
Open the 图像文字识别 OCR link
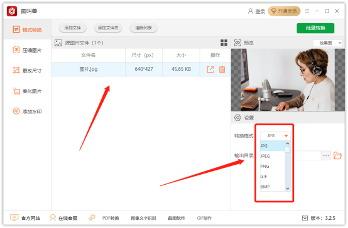143,218
